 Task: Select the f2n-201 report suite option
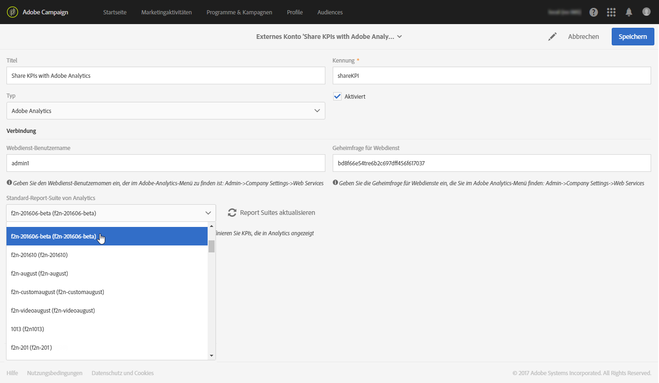(107, 347)
